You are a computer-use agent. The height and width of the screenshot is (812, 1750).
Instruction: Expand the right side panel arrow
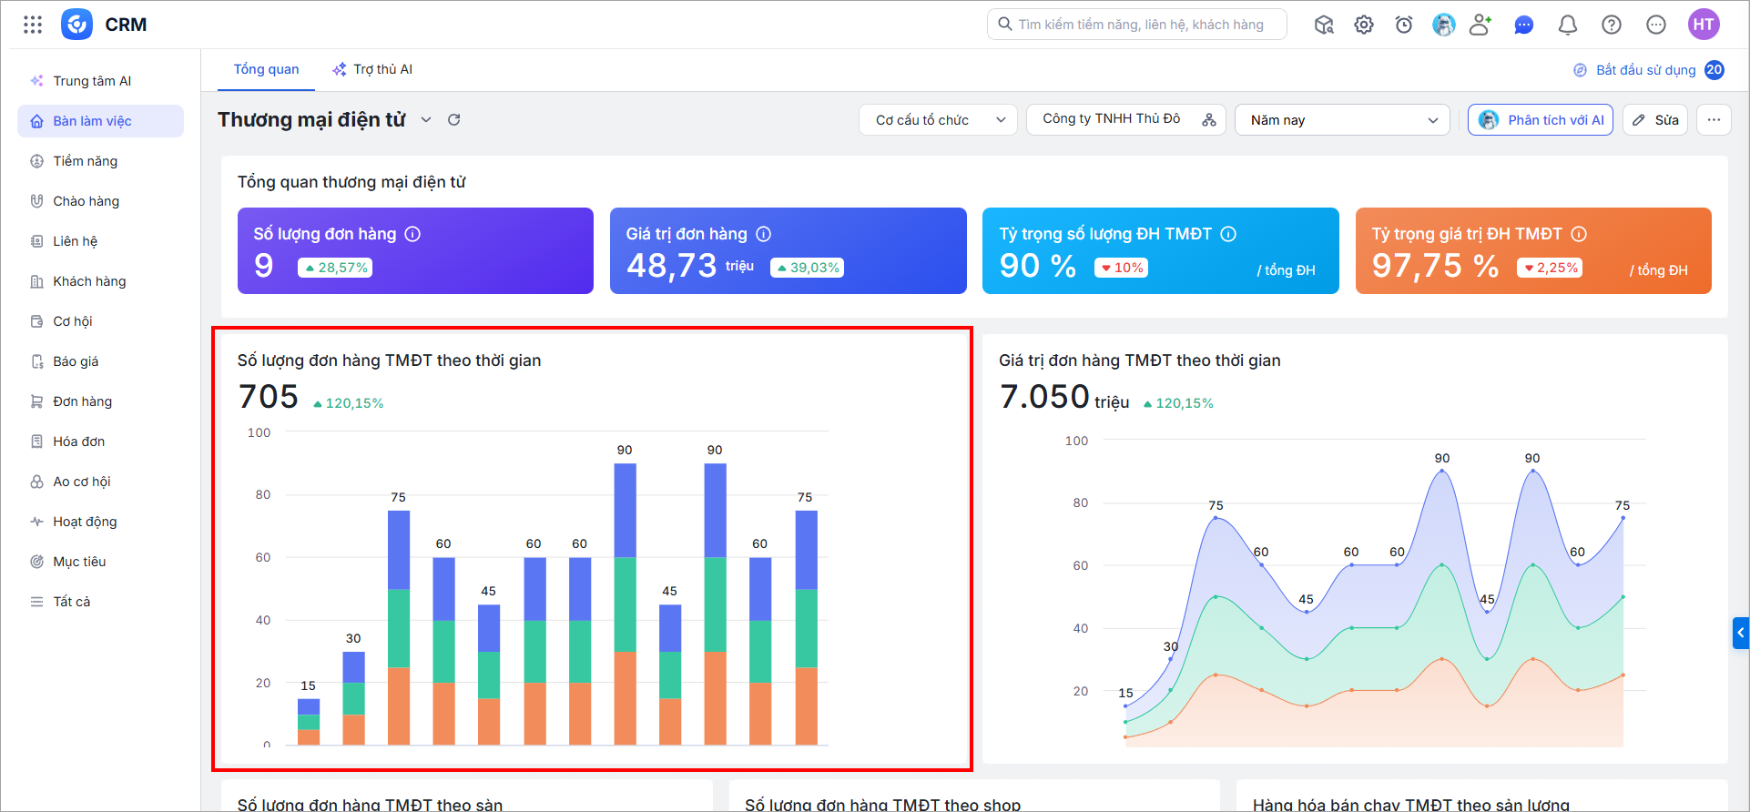(x=1741, y=633)
